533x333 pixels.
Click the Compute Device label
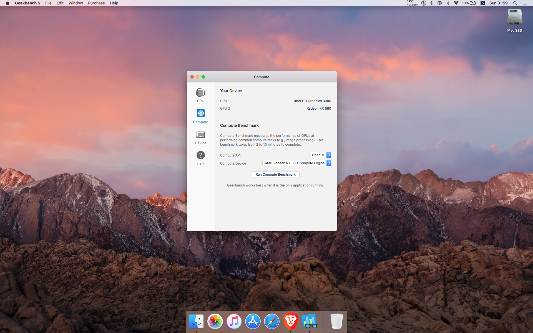233,163
